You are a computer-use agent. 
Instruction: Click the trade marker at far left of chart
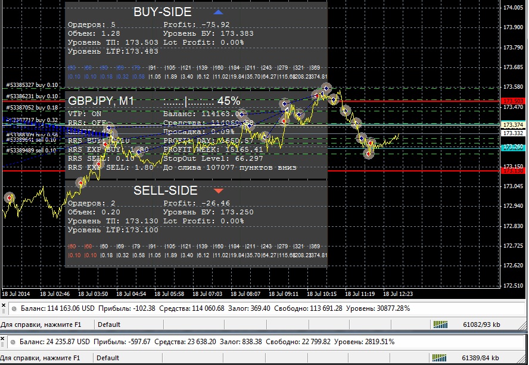coord(9,198)
